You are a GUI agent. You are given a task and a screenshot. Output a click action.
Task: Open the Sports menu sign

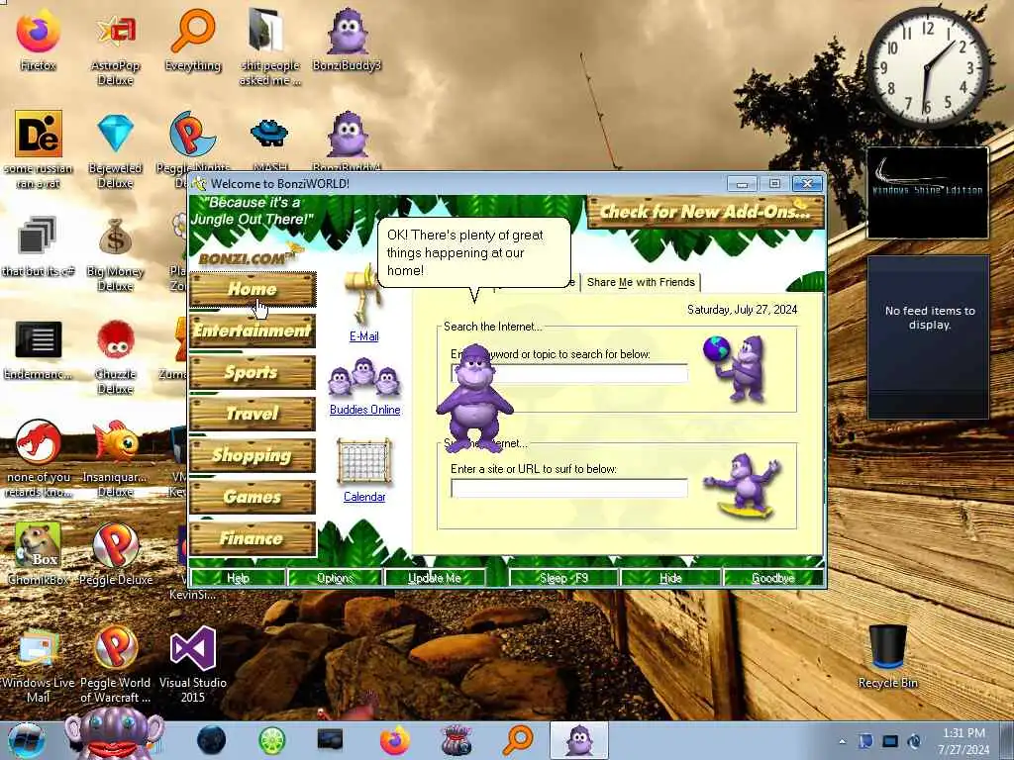coord(253,372)
